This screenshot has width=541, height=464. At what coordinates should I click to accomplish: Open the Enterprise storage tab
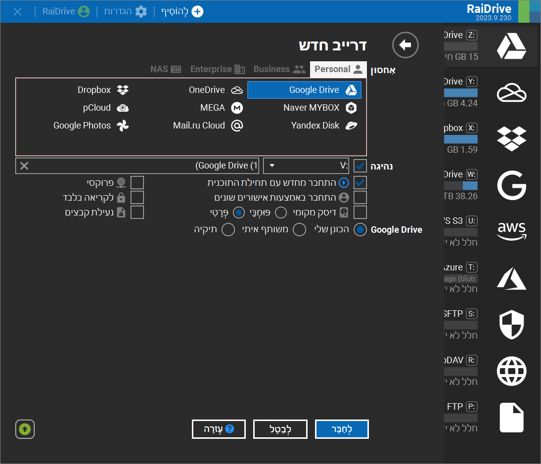pyautogui.click(x=218, y=69)
